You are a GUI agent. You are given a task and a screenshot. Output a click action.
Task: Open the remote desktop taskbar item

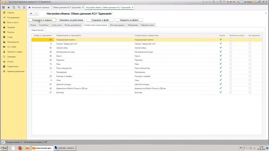[65, 148]
